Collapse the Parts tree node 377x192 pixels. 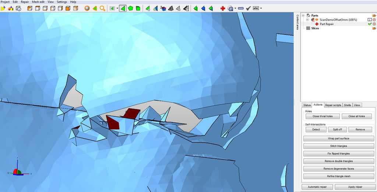click(x=303, y=15)
